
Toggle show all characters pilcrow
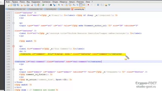77,5
